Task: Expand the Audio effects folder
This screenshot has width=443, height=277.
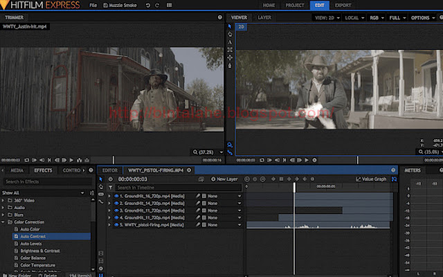Action: pos(3,208)
